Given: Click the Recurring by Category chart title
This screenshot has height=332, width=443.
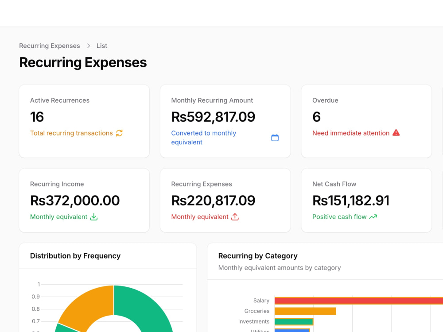Looking at the screenshot, I should (x=258, y=256).
